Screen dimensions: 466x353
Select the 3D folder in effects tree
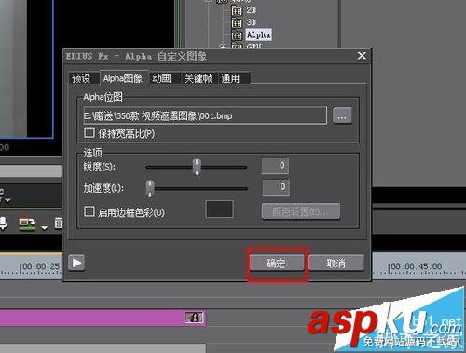click(251, 22)
